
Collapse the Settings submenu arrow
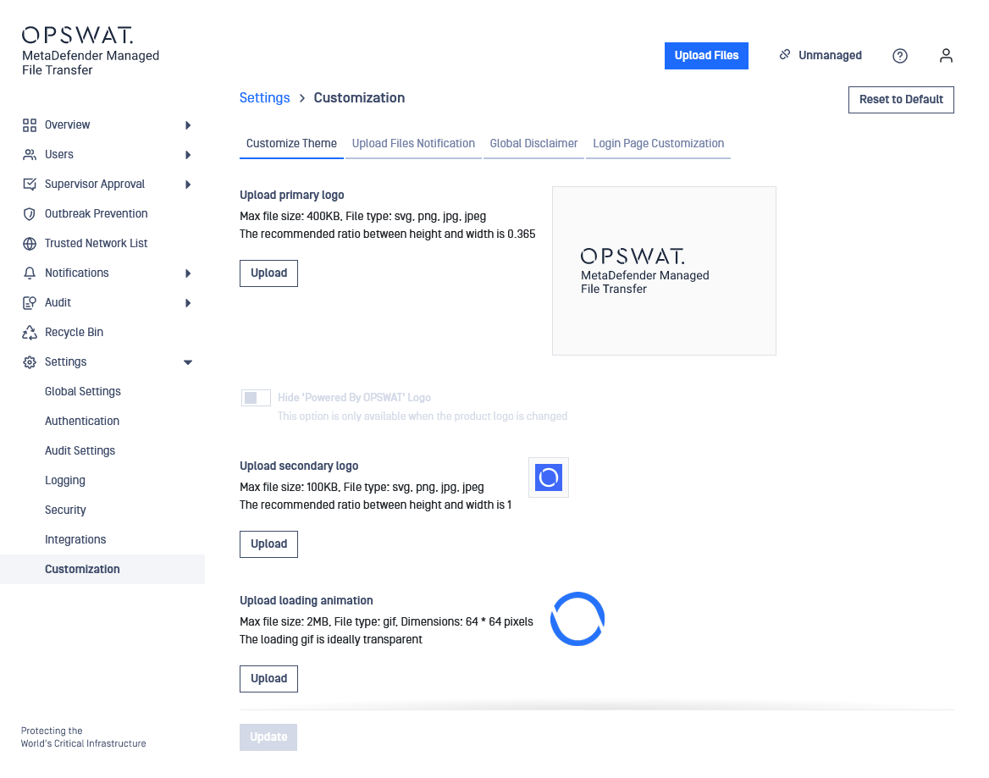point(188,361)
